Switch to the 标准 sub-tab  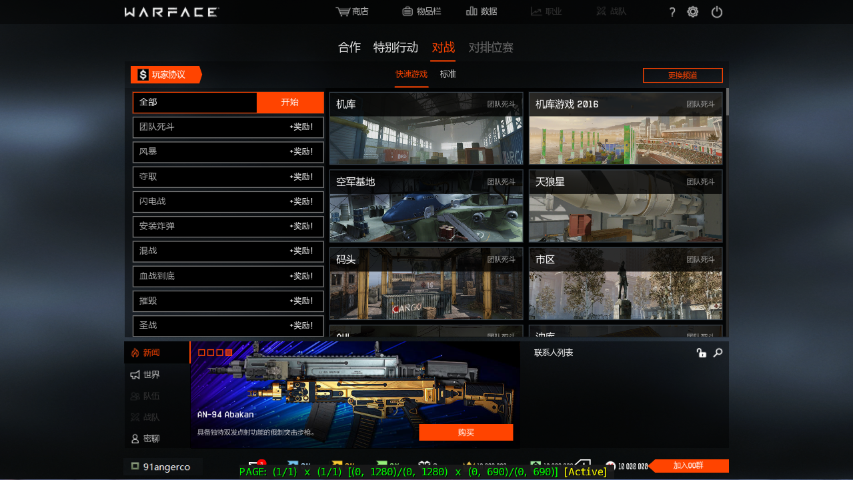[448, 74]
